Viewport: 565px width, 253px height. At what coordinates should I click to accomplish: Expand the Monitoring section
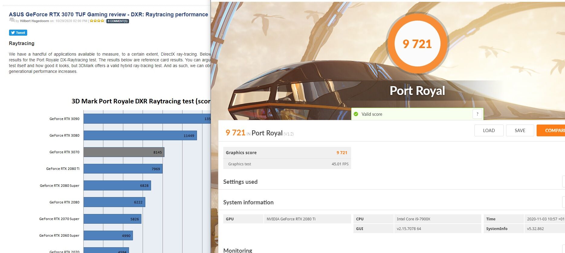tap(563, 250)
